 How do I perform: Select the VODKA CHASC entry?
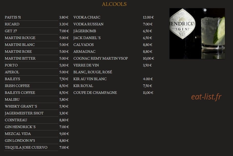(x=87, y=17)
